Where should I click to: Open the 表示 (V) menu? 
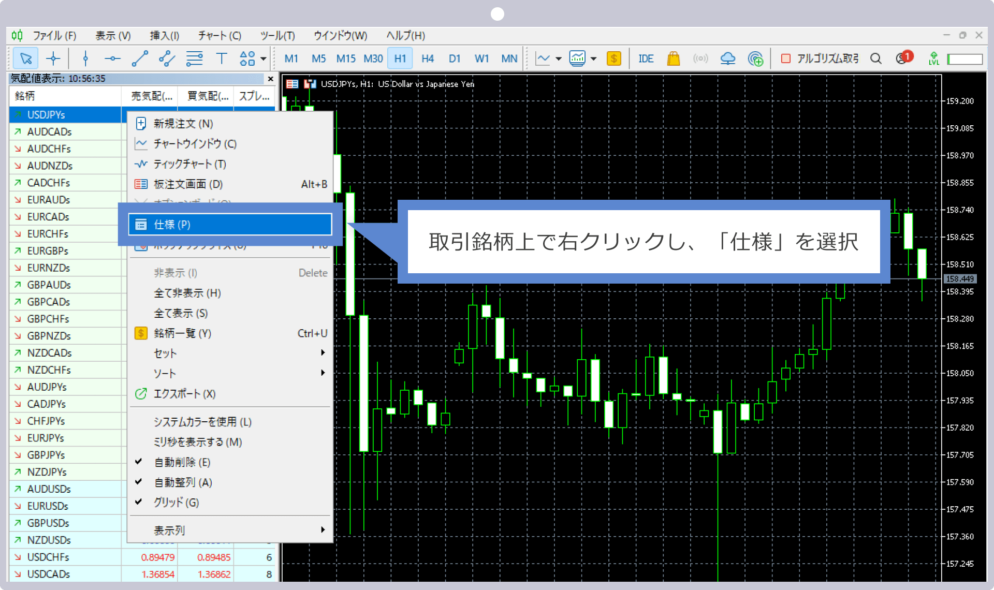pyautogui.click(x=113, y=35)
